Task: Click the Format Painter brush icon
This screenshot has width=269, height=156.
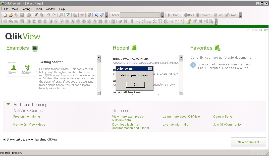Action: (x=120, y=21)
